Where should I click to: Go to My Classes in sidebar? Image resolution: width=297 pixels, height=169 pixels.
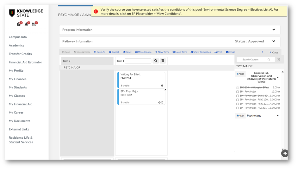17,96
